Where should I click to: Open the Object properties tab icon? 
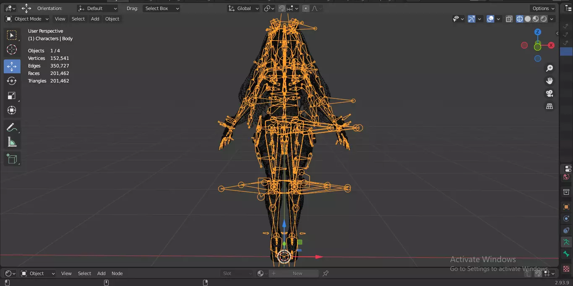click(x=566, y=207)
